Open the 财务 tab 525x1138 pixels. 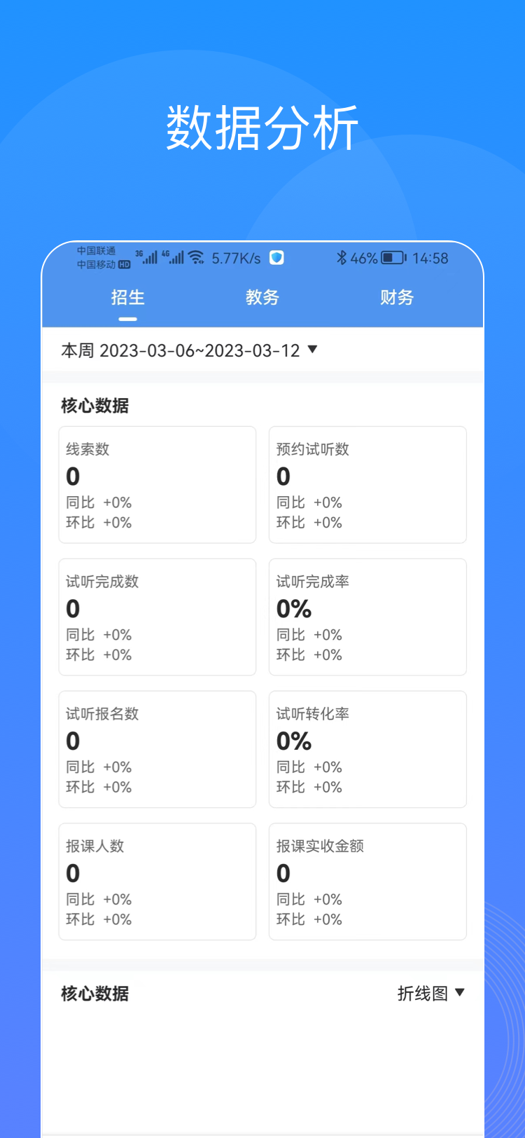[397, 298]
